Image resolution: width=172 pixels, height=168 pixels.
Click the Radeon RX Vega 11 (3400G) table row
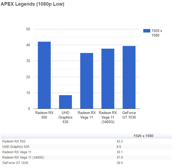[86, 157]
